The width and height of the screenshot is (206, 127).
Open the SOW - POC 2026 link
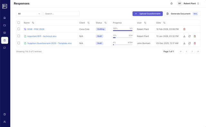click(x=36, y=29)
